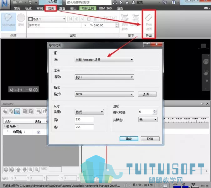Click the 确定 button in the export dialog
Viewport: 211px width, 188px height.
[129, 139]
